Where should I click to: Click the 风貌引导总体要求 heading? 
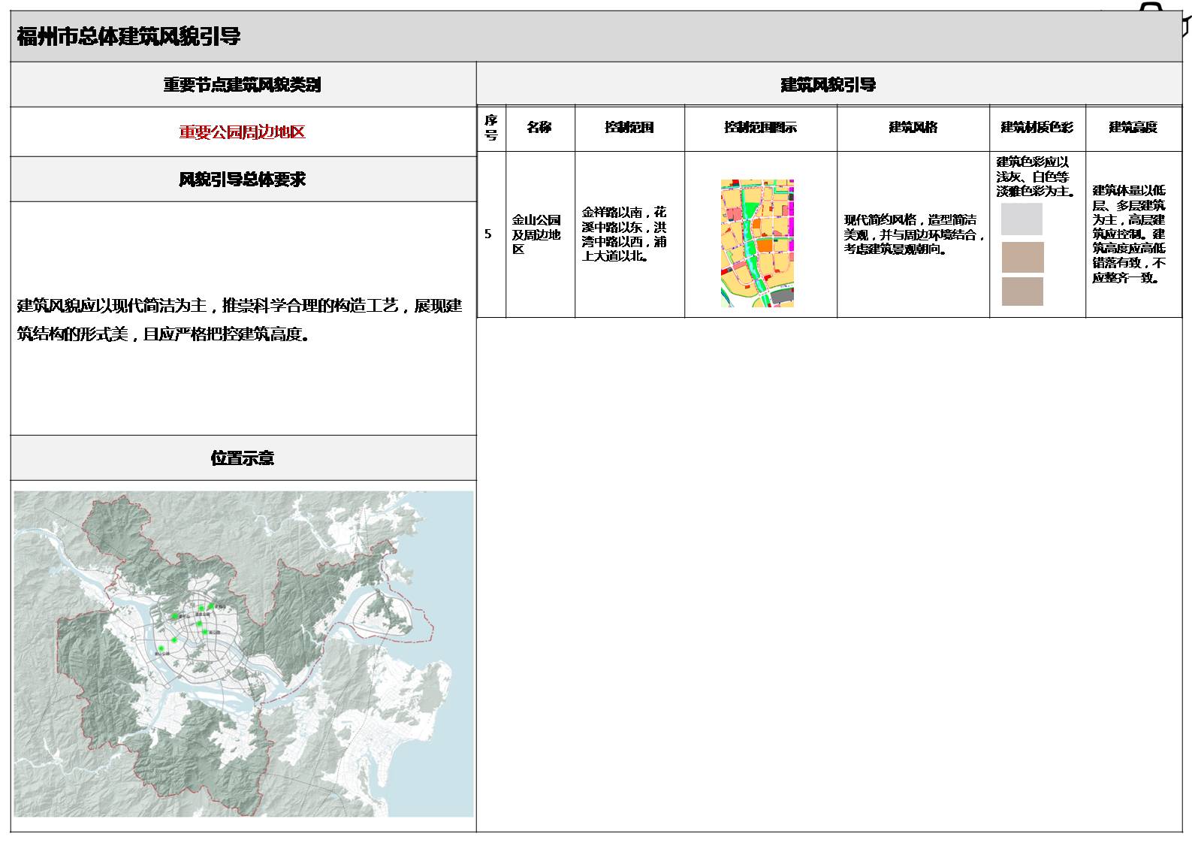pos(243,180)
